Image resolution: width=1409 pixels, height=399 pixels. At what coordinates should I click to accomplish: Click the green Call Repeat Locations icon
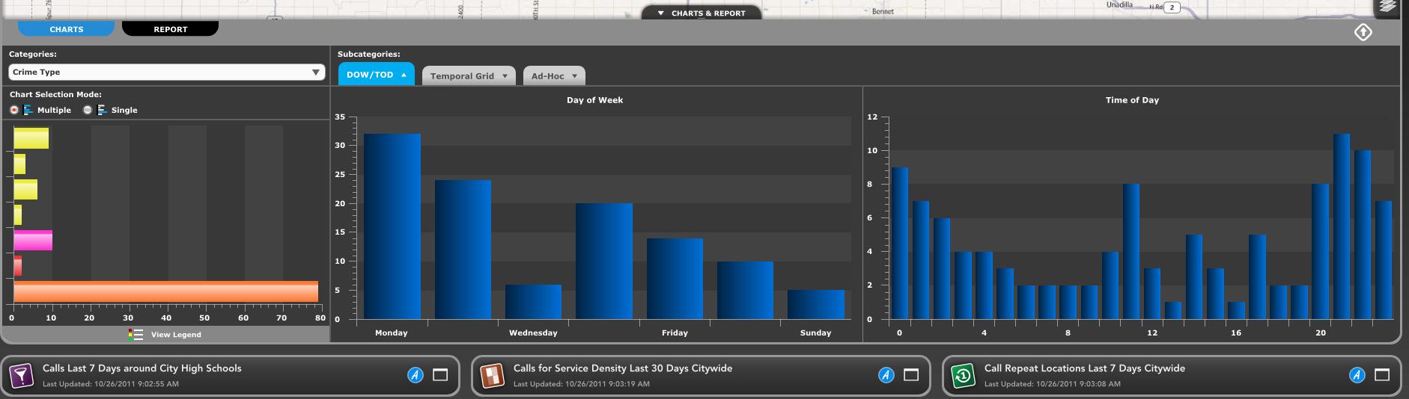coord(963,375)
